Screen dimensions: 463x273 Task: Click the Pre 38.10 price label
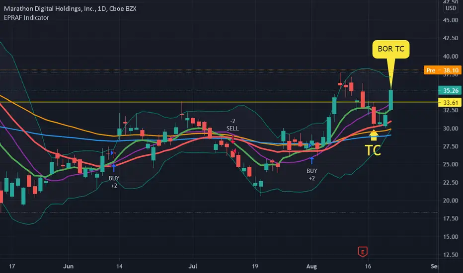tap(442, 70)
